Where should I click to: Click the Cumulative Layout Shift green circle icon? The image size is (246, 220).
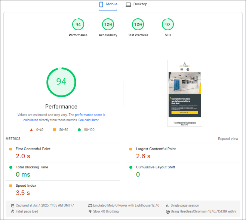pos(131,167)
